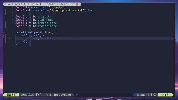
Task: Click 'local ls' variable declaration
Action: click(x=22, y=7)
